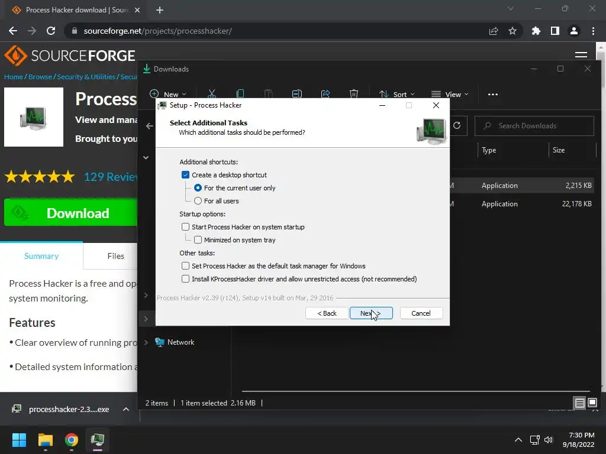Click the back arrow in Downloads window
Image resolution: width=606 pixels, height=454 pixels.
[150, 126]
